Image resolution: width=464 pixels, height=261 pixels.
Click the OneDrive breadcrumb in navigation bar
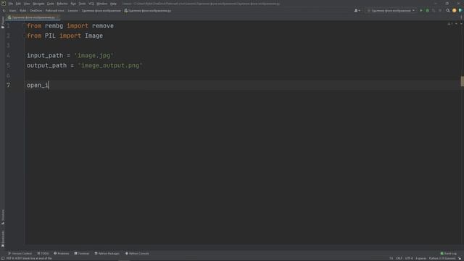pos(36,11)
